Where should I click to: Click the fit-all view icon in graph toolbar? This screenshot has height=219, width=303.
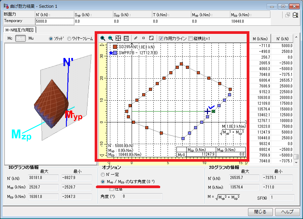pos(118,38)
